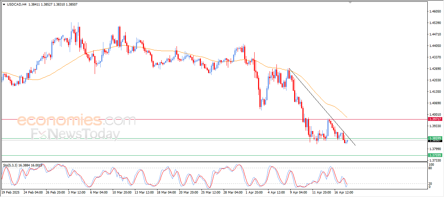
Task: Click the black current price tag on axis
Action: (436, 141)
